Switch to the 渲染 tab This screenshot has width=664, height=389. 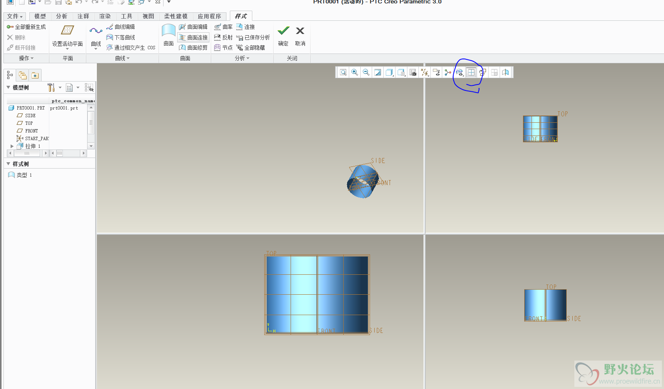pos(105,16)
